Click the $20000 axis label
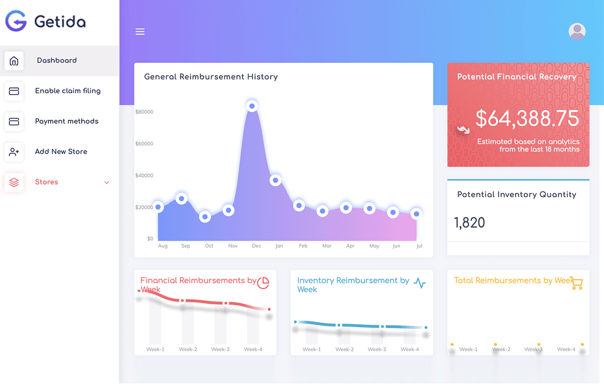604x389 pixels. tap(144, 207)
